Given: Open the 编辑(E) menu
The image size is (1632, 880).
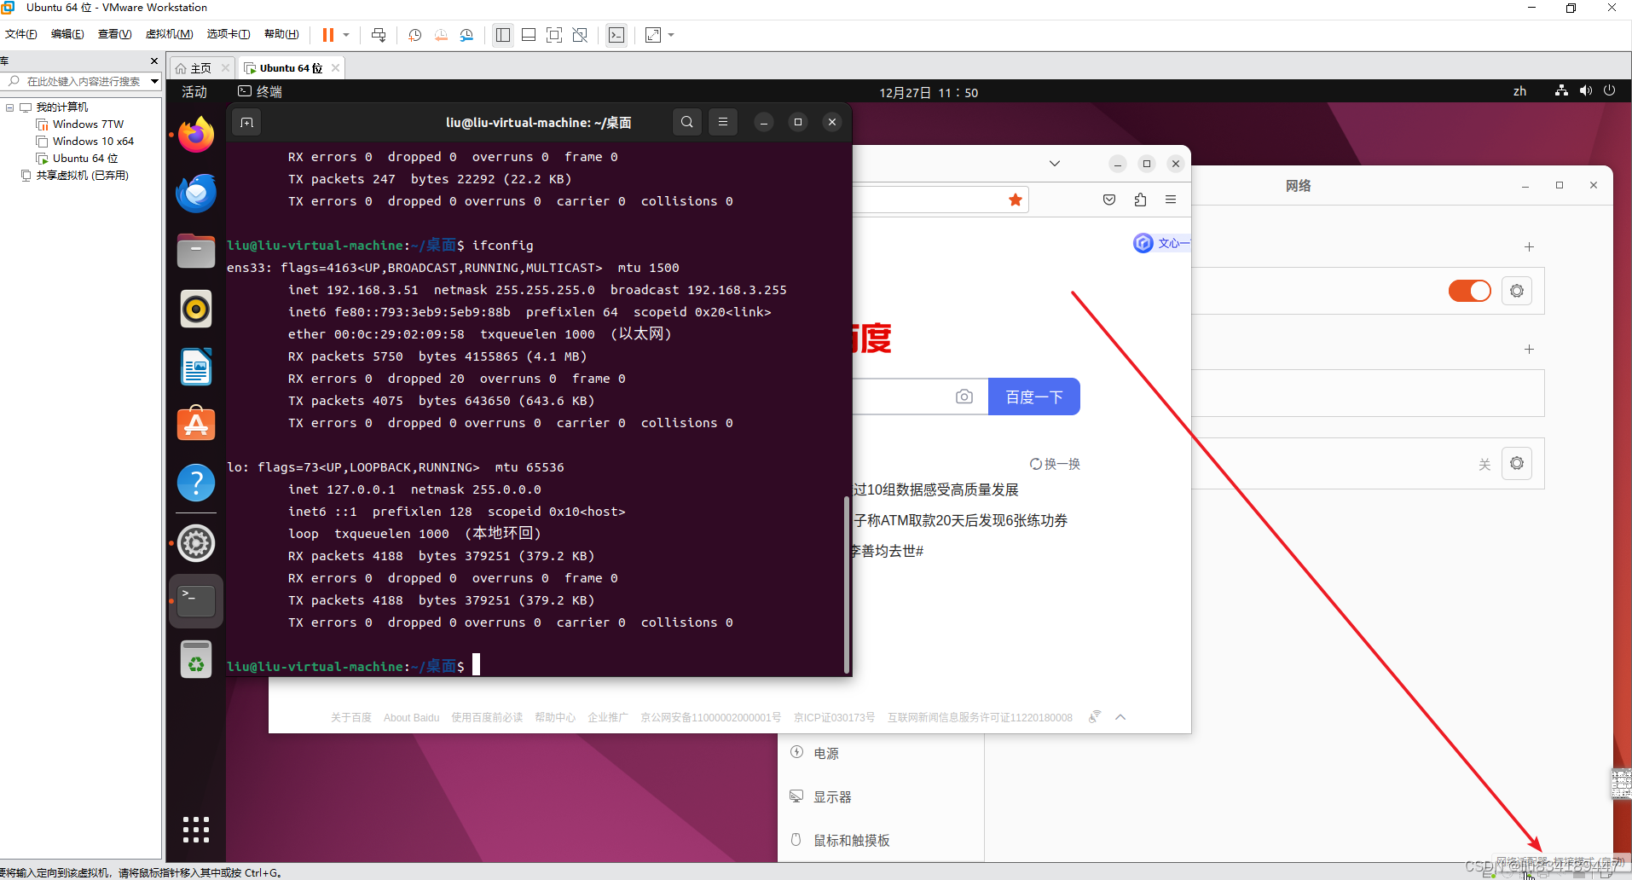Looking at the screenshot, I should pyautogui.click(x=67, y=34).
